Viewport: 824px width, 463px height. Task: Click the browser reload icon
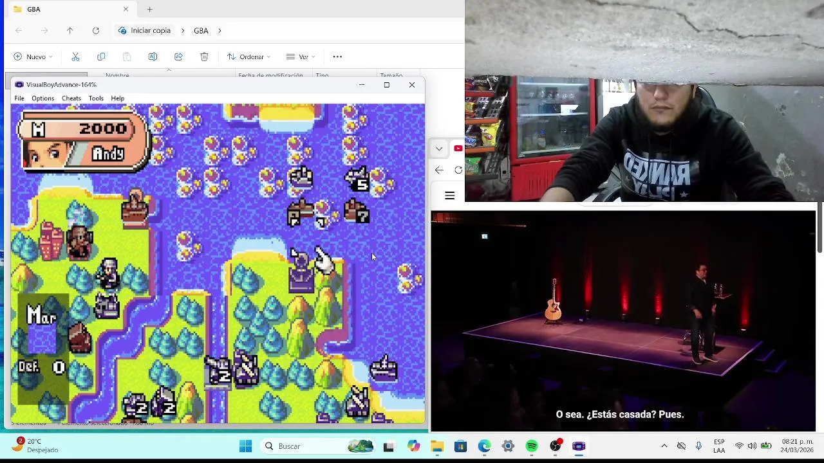458,170
